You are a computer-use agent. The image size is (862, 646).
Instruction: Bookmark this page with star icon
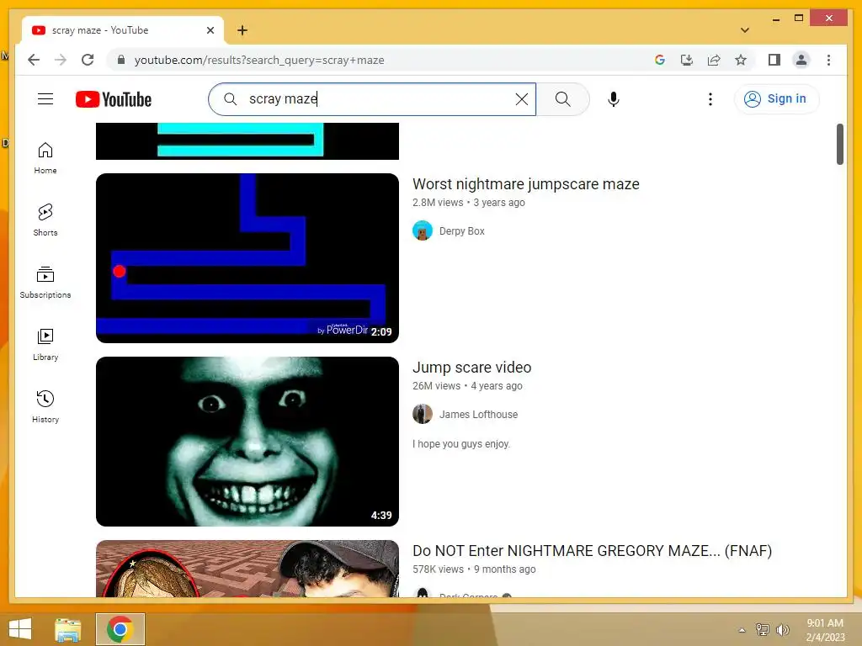coord(741,60)
